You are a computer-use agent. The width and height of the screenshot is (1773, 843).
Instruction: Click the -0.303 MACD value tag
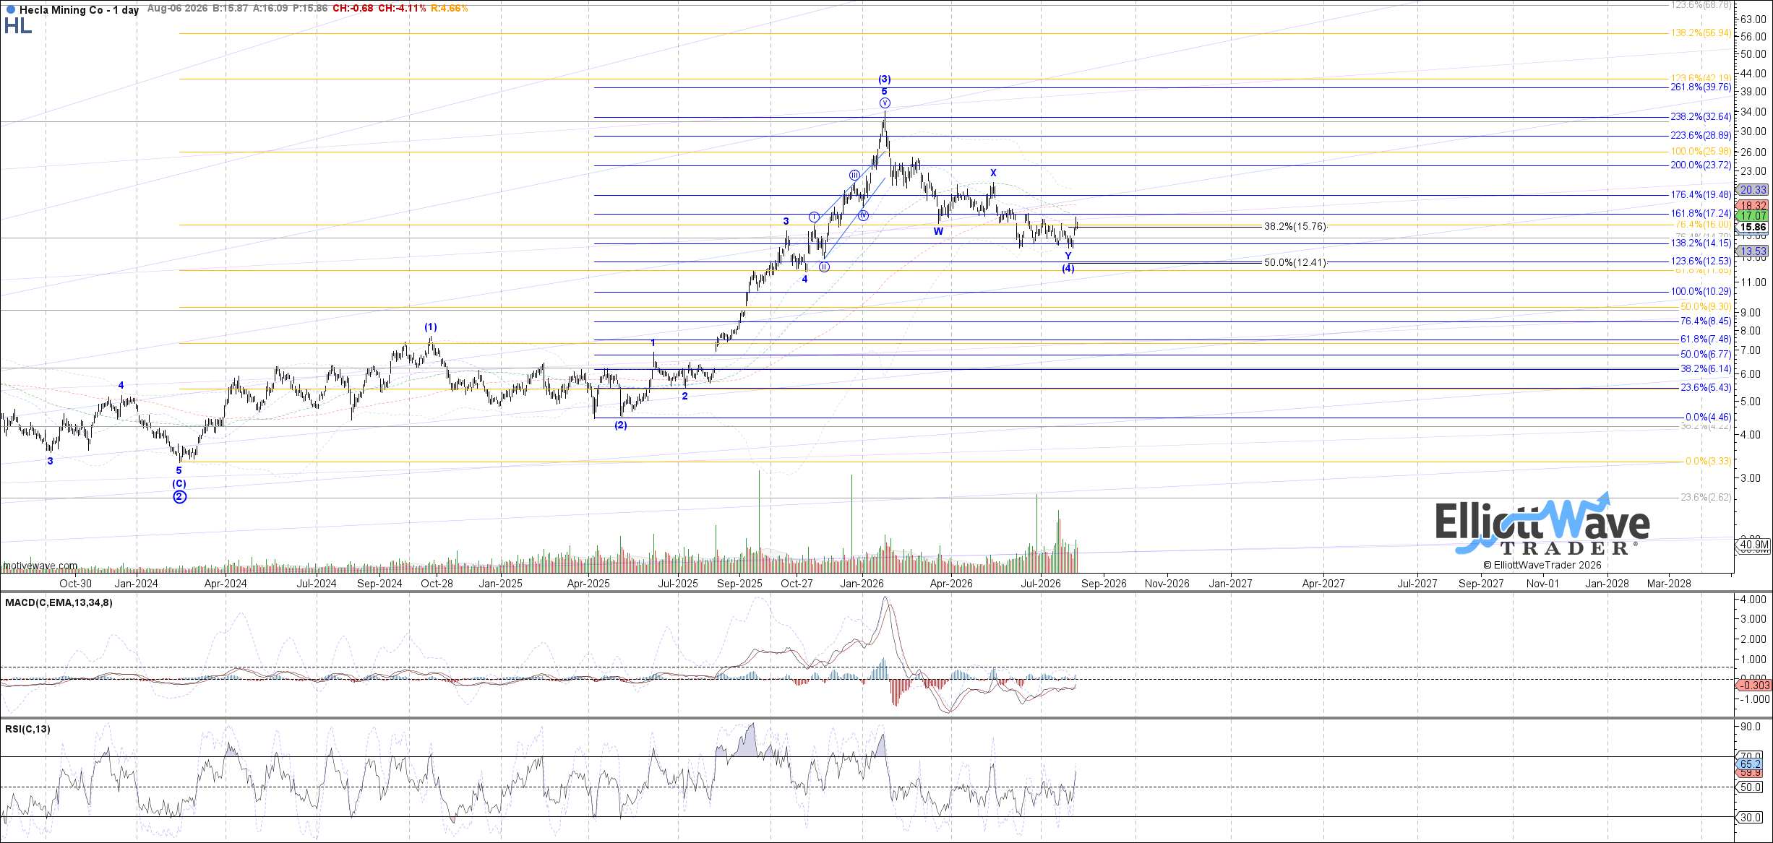(1753, 686)
